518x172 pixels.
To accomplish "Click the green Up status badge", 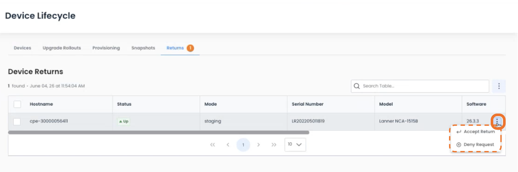I will (x=124, y=121).
